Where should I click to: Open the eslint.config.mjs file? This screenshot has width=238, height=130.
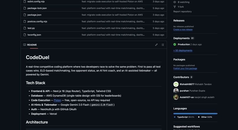click(x=36, y=1)
